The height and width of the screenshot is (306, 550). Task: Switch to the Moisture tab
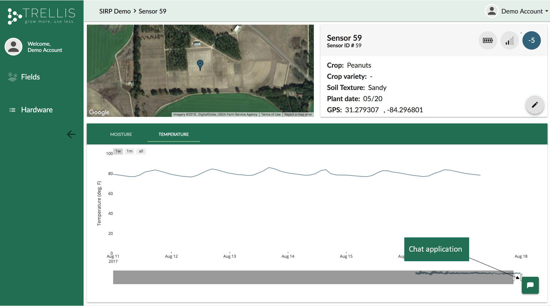point(121,134)
